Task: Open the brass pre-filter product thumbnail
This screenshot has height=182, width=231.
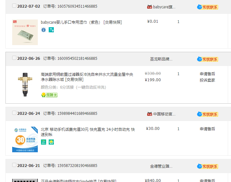Action: point(25,84)
